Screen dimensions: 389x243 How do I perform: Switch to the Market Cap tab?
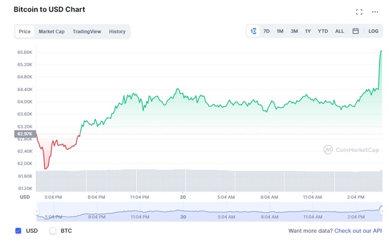pyautogui.click(x=52, y=32)
